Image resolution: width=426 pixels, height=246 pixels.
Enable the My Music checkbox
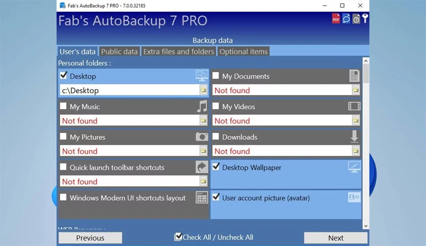[63, 106]
